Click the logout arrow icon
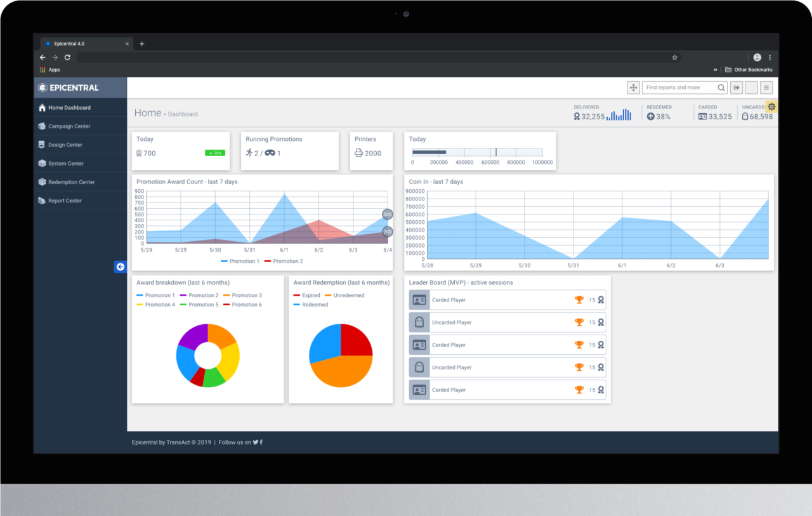The height and width of the screenshot is (516, 812). coord(737,88)
